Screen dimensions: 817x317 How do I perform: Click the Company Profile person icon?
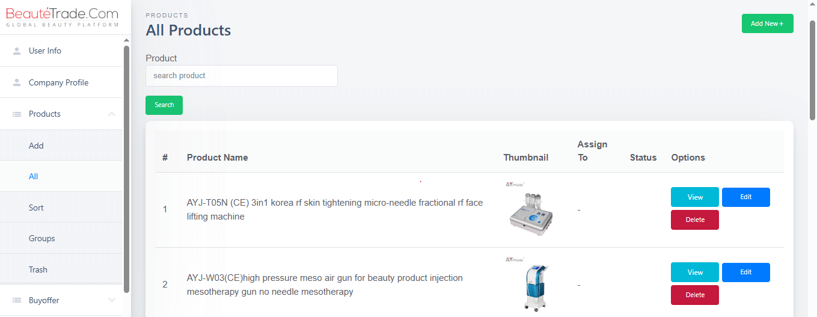point(17,82)
